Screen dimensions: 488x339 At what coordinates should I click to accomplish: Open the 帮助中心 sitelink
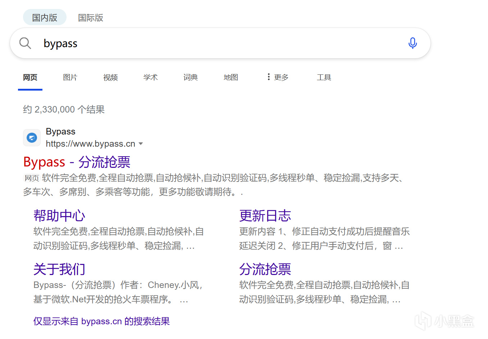(59, 216)
